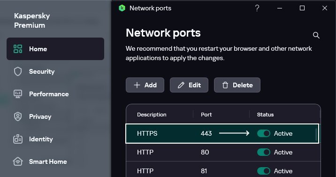Click the Home grid icon
Image resolution: width=336 pixels, height=177 pixels.
tap(18, 49)
